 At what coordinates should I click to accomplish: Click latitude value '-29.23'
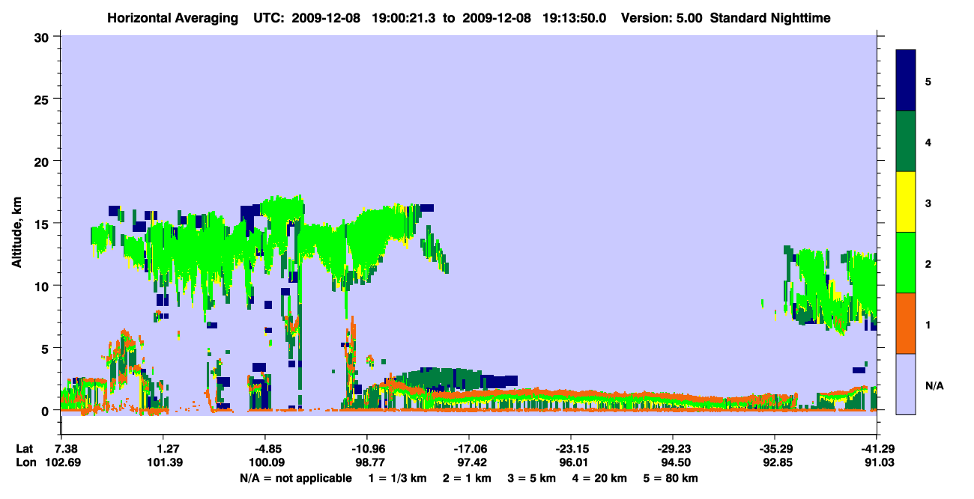click(672, 449)
